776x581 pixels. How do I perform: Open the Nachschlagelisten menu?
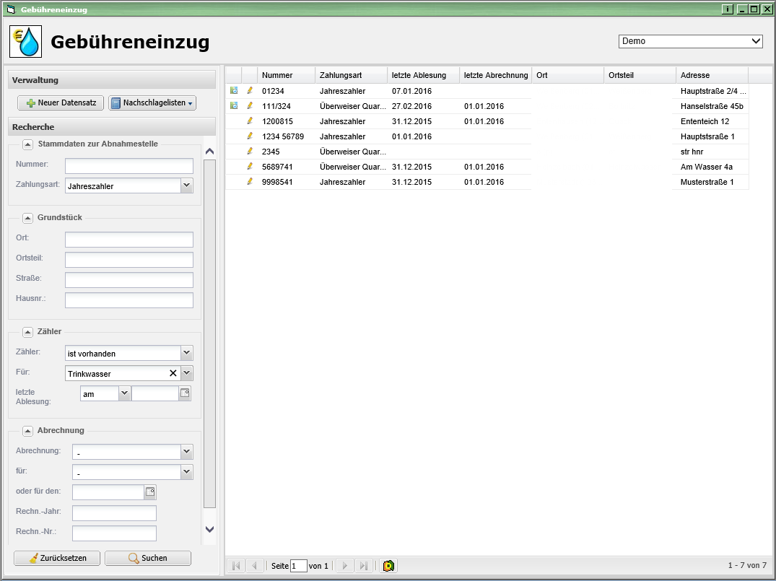point(152,103)
